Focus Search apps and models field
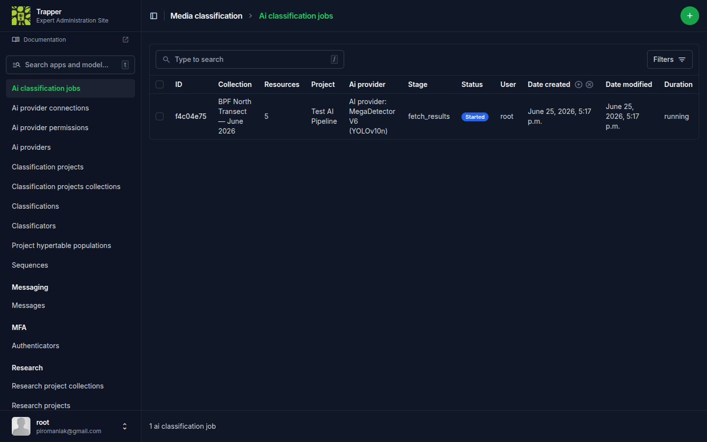The image size is (707, 442). click(x=70, y=65)
